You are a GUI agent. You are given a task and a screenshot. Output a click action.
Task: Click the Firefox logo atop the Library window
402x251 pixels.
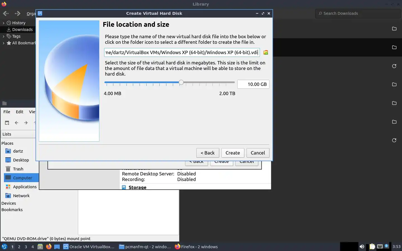coord(4,4)
